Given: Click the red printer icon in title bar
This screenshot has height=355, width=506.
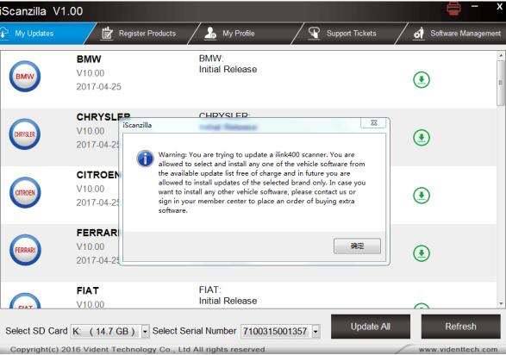Looking at the screenshot, I should 453,8.
